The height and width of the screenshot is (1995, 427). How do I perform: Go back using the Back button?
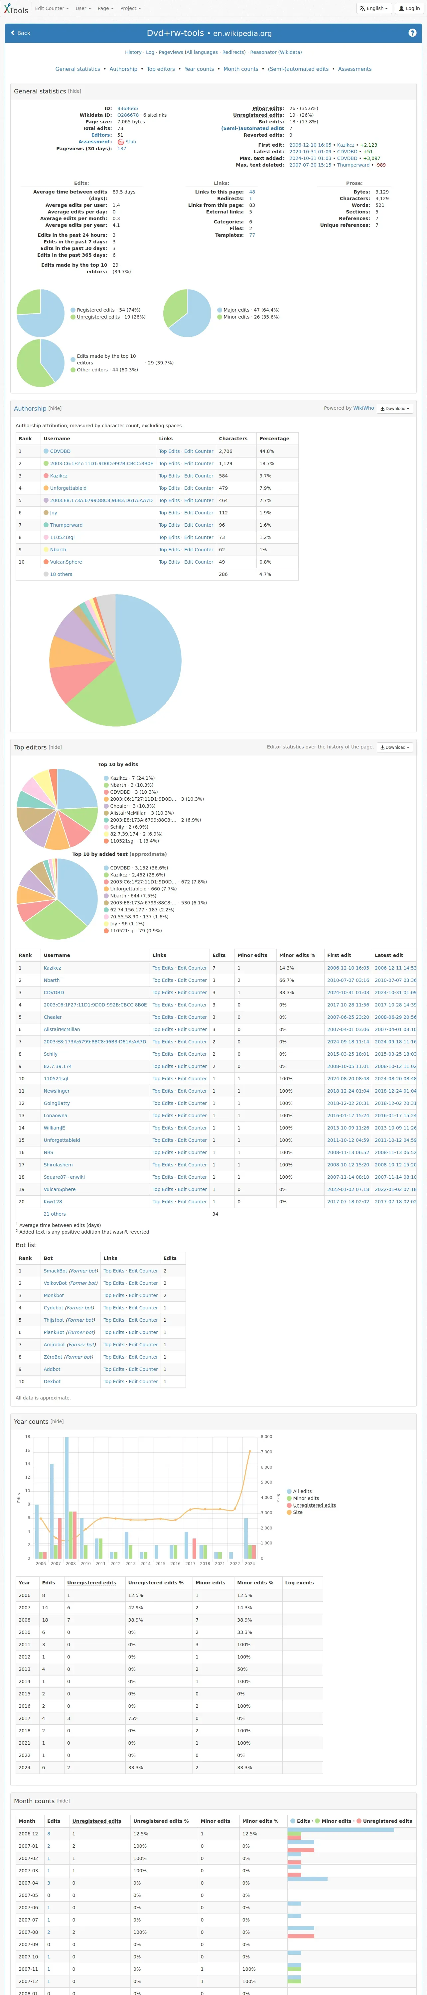(x=21, y=33)
